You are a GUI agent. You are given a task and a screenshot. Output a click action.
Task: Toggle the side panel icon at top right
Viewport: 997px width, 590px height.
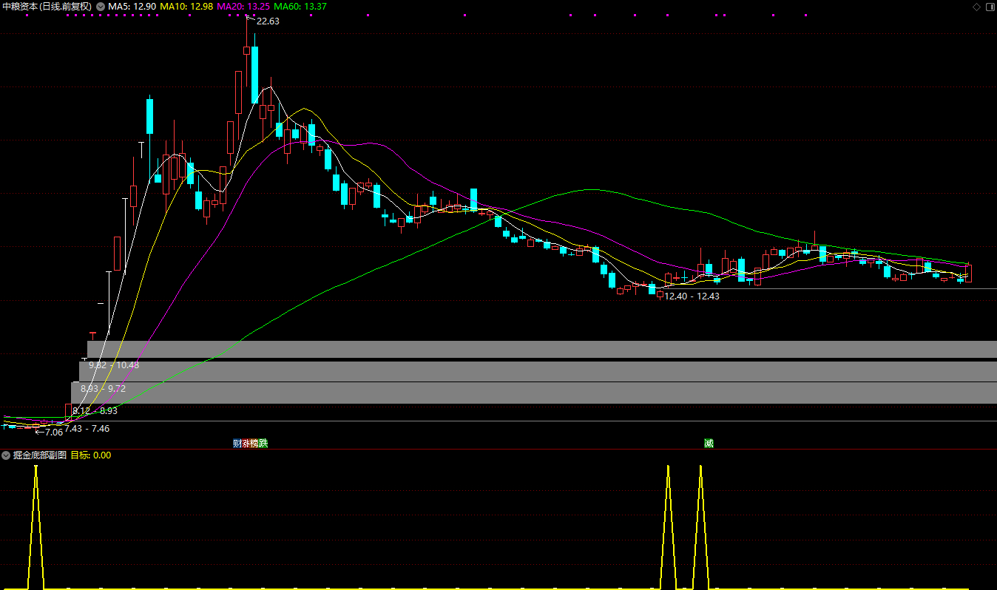(990, 7)
